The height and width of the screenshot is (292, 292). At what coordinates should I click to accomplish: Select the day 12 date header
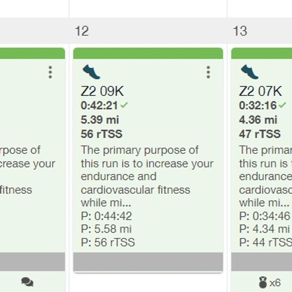tap(82, 31)
